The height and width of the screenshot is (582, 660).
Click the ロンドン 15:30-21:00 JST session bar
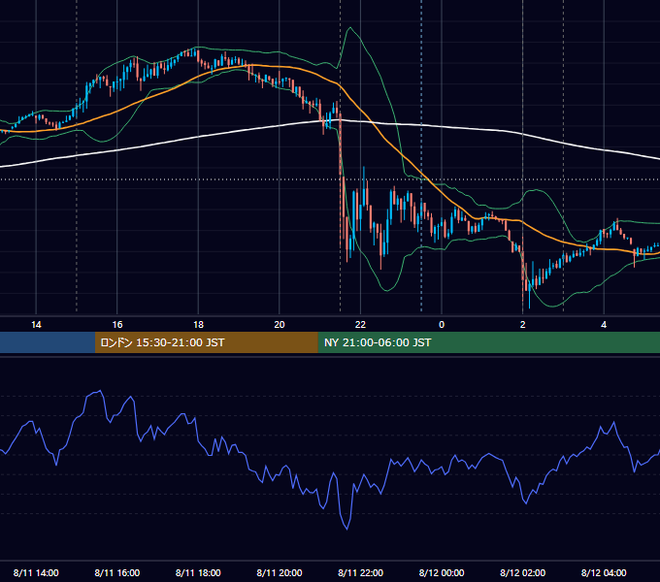206,342
